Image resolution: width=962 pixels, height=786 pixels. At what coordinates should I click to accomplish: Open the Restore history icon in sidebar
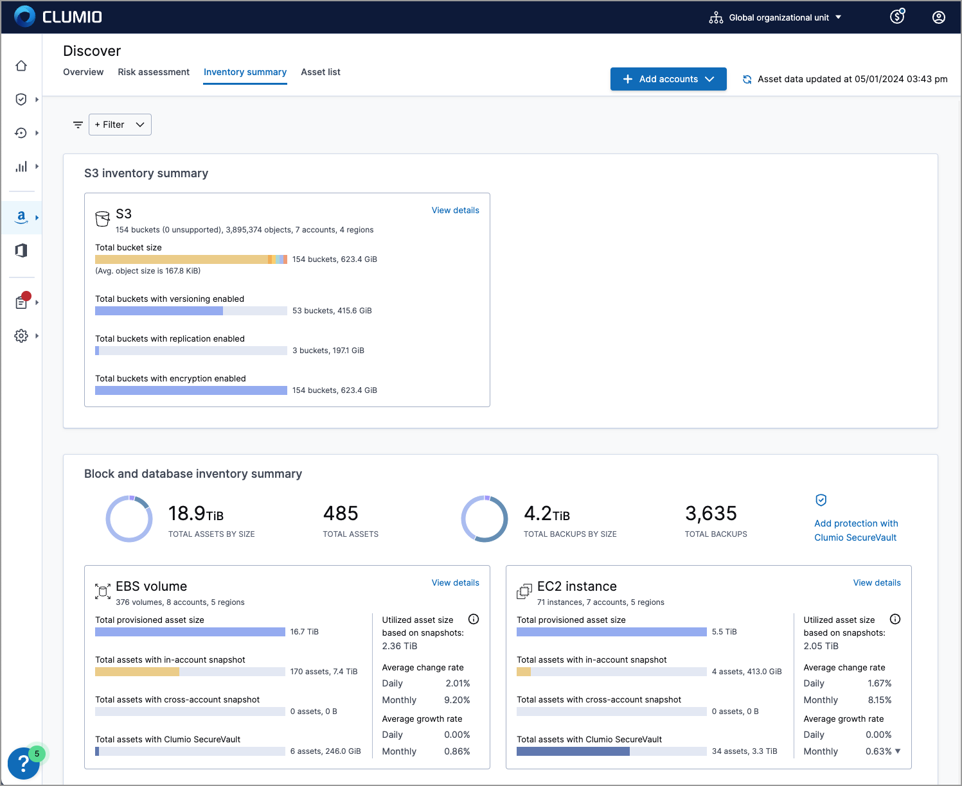tap(21, 133)
